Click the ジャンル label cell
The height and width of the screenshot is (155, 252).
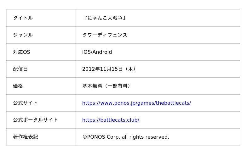[41, 35]
